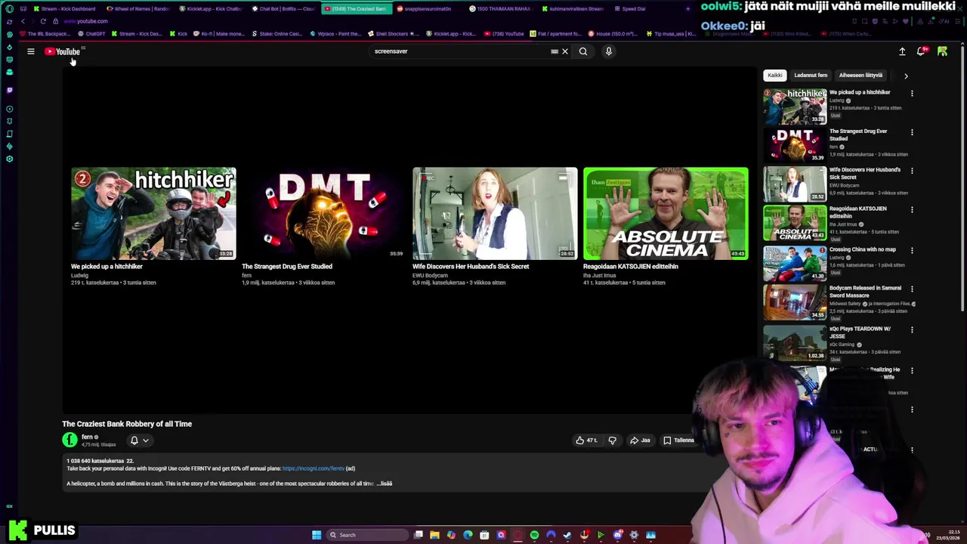Go to the YouTube home logo
The width and height of the screenshot is (967, 544).
pos(63,51)
